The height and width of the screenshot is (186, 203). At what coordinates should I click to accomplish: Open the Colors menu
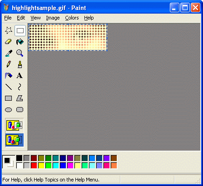72,18
